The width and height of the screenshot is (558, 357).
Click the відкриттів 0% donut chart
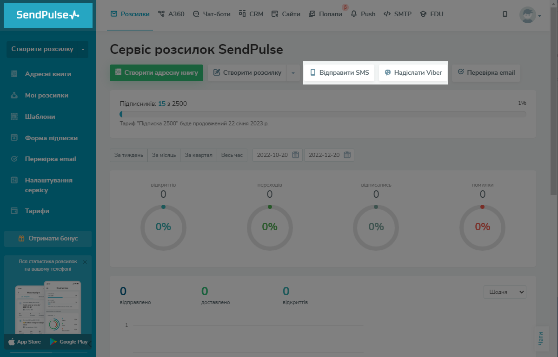pyautogui.click(x=163, y=227)
